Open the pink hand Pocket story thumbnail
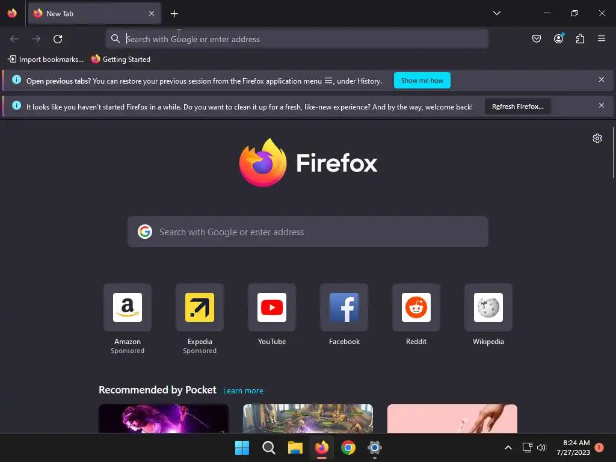 pos(452,419)
